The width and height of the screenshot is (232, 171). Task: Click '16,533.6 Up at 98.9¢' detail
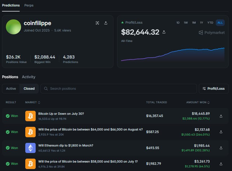click(x=52, y=119)
